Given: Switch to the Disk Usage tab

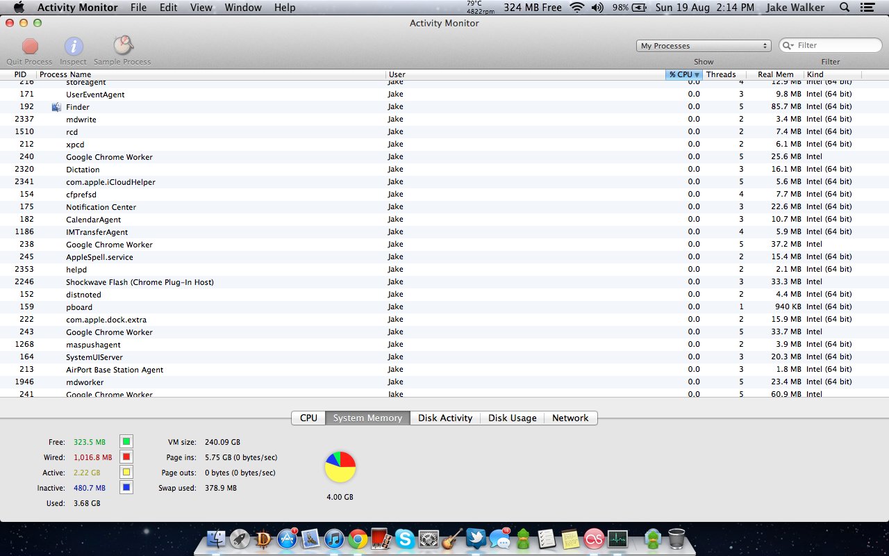Looking at the screenshot, I should click(512, 418).
